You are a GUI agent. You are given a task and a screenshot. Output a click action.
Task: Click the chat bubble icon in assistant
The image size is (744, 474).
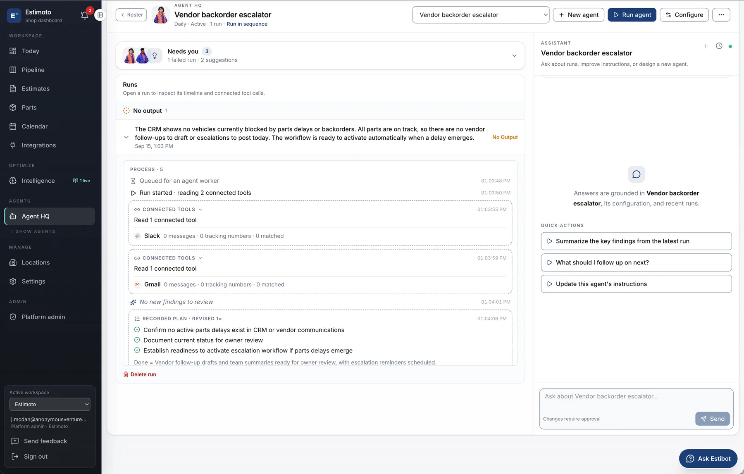(x=637, y=174)
